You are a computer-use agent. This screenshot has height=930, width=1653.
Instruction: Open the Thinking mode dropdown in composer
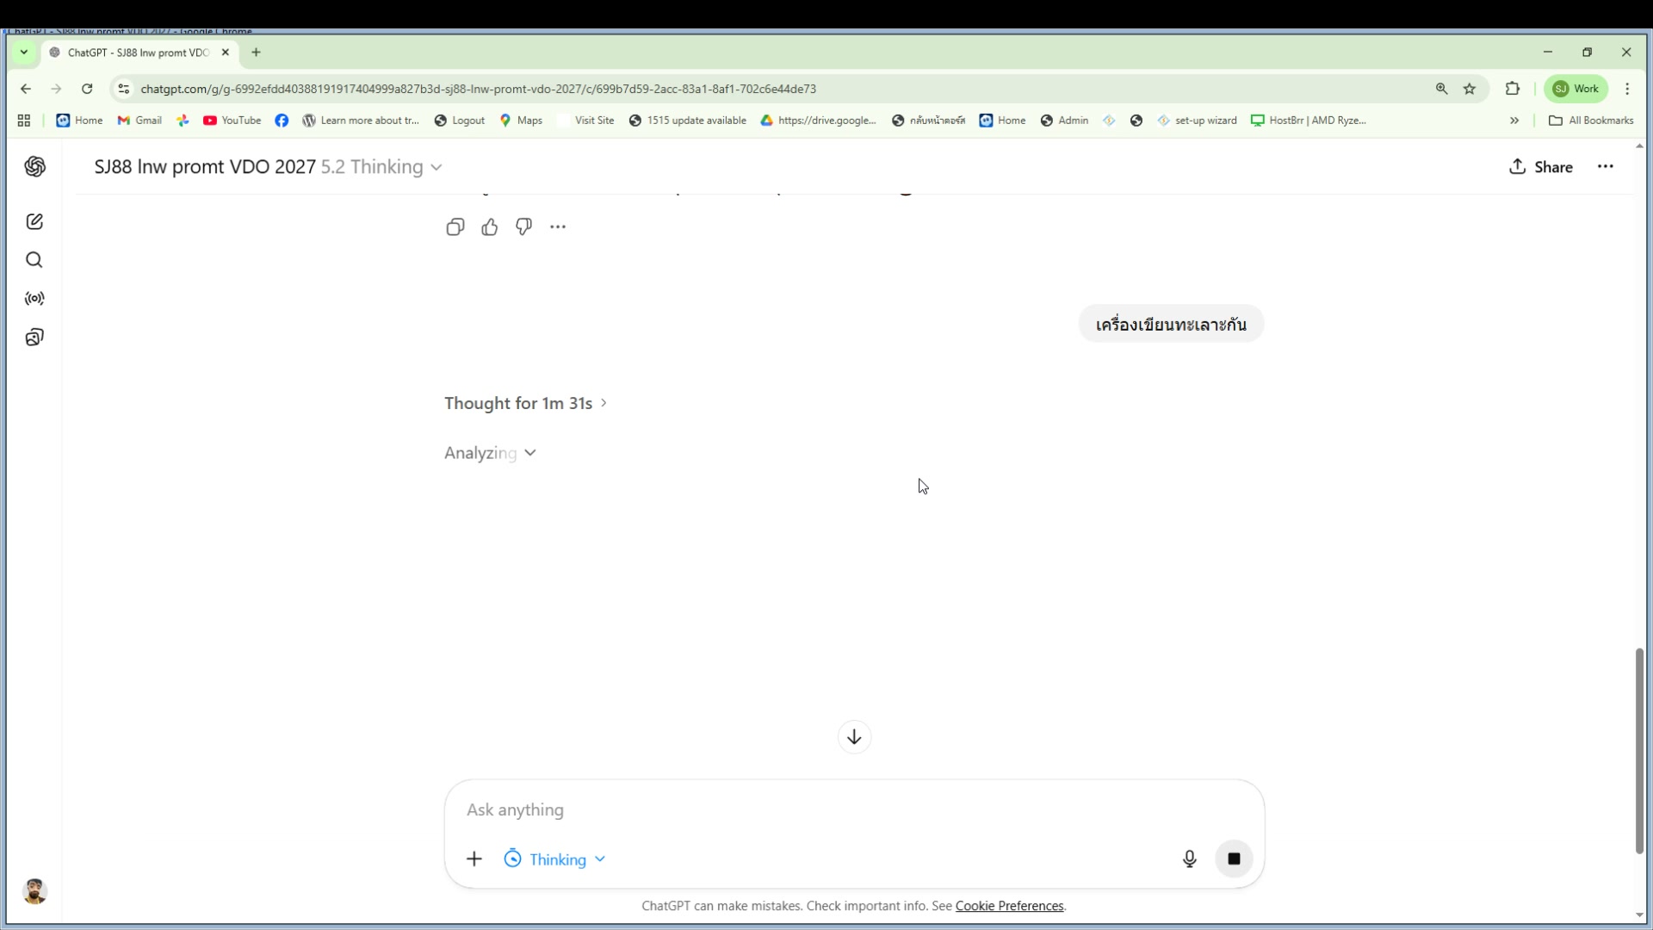pos(555,859)
